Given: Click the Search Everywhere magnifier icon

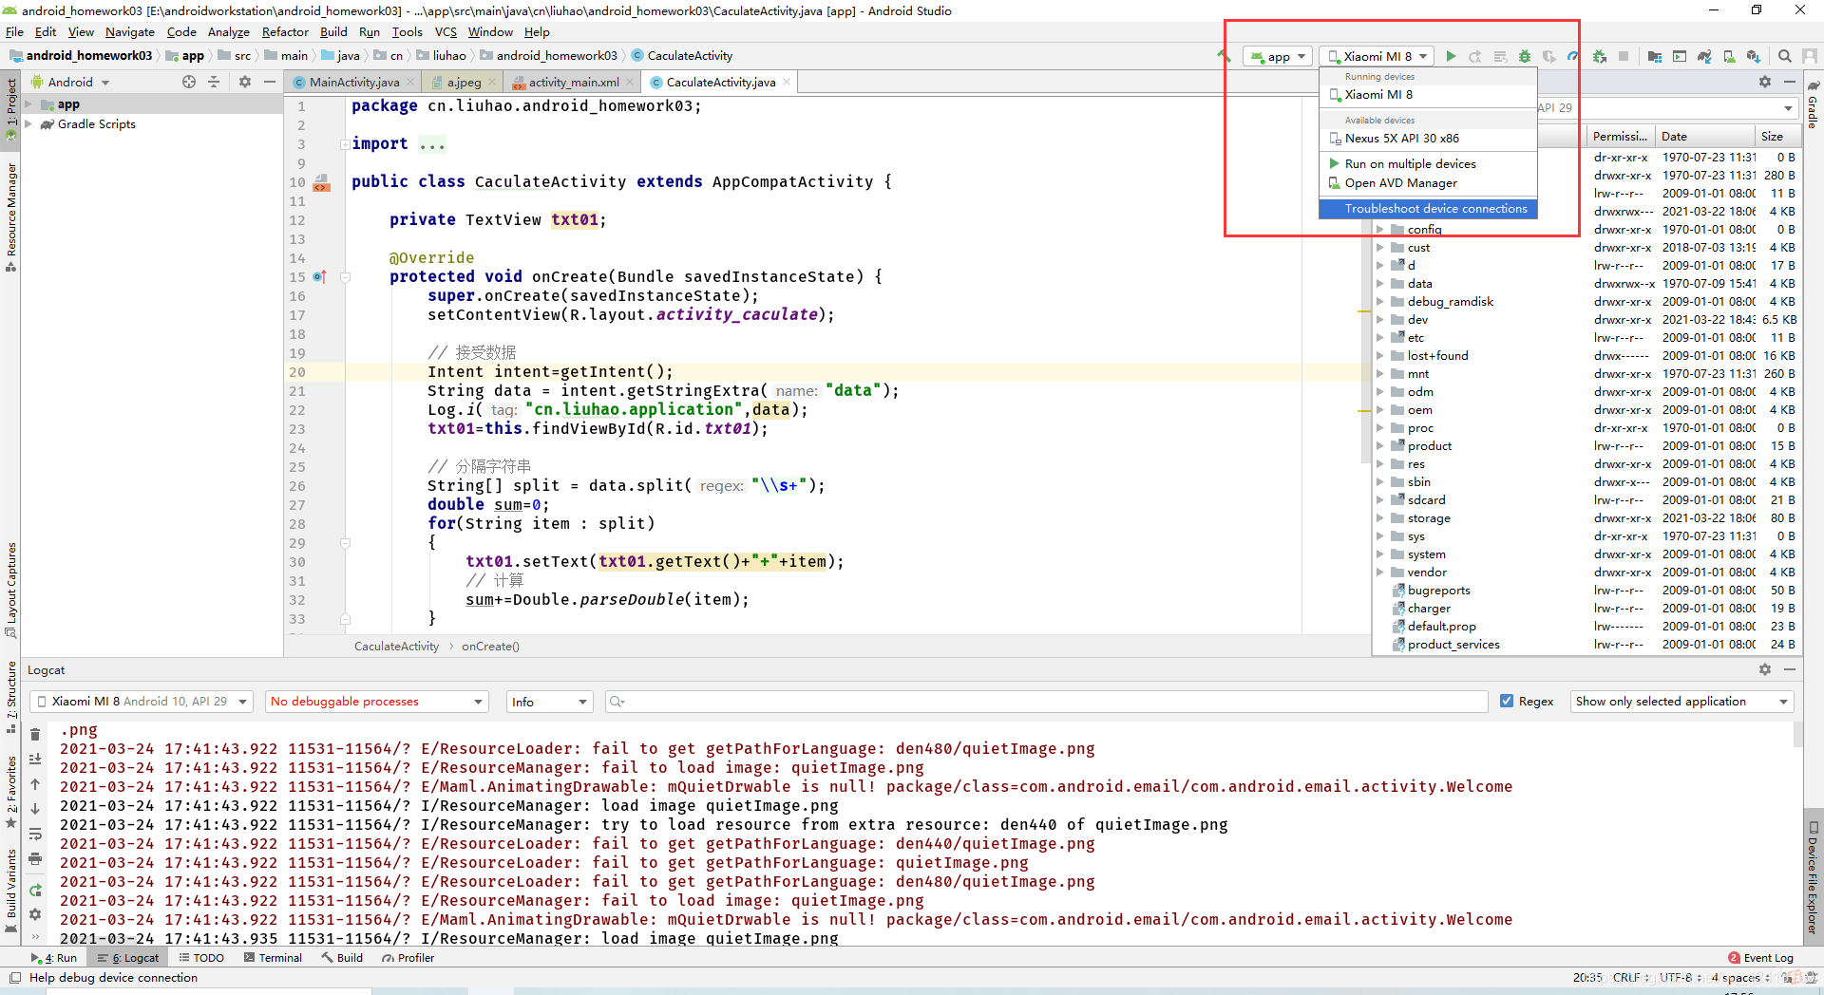Looking at the screenshot, I should point(1784,56).
